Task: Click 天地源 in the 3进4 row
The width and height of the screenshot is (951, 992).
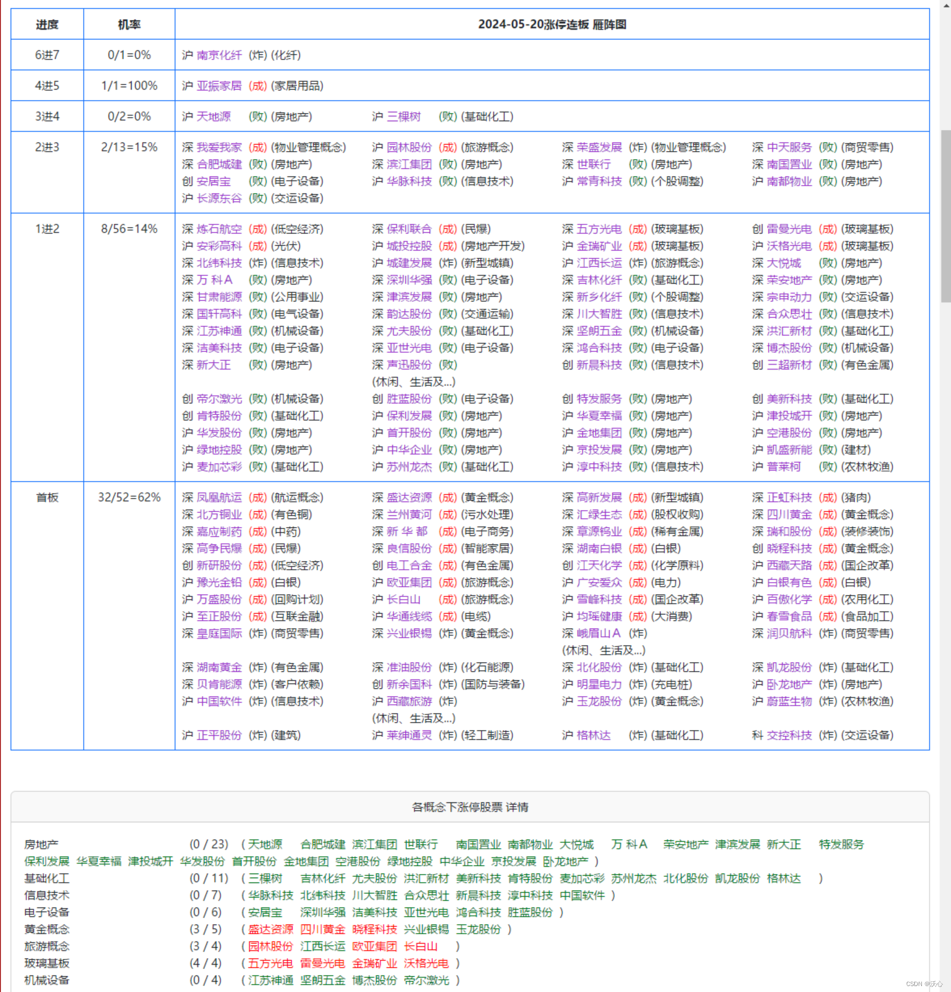Action: 213,116
